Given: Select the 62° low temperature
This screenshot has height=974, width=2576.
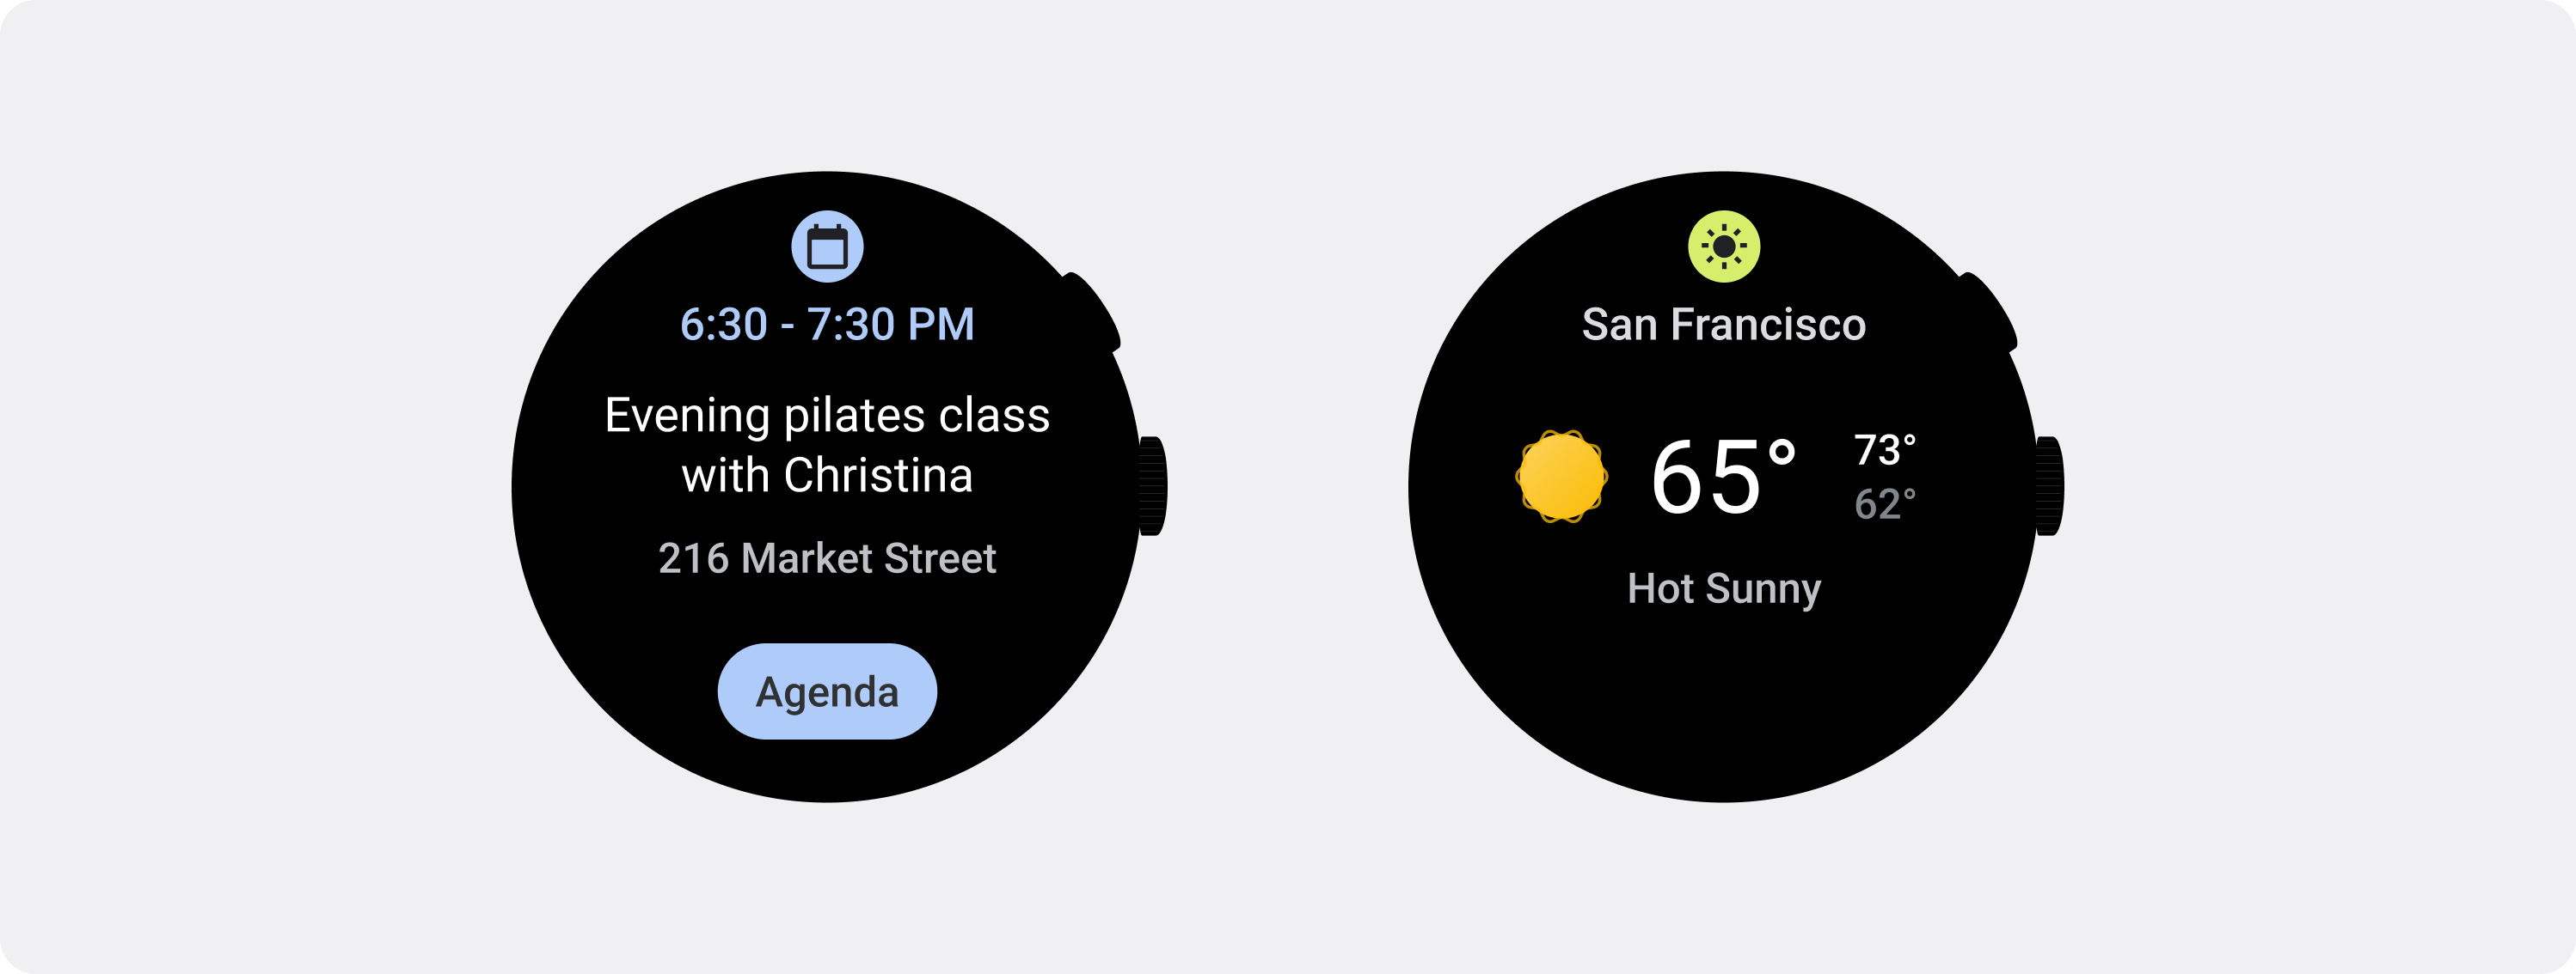Looking at the screenshot, I should (x=1885, y=504).
